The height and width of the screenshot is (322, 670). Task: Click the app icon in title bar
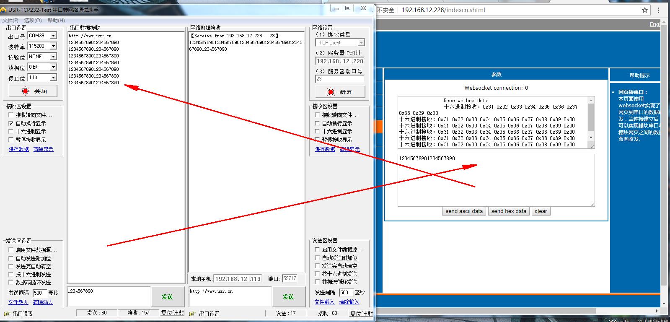pos(3,10)
